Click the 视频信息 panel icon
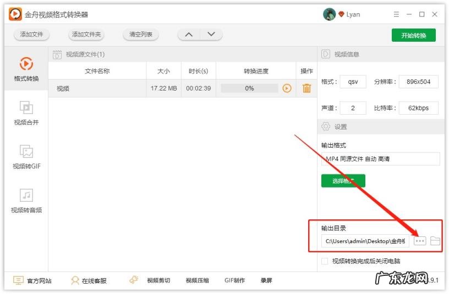The image size is (449, 294). tap(326, 54)
